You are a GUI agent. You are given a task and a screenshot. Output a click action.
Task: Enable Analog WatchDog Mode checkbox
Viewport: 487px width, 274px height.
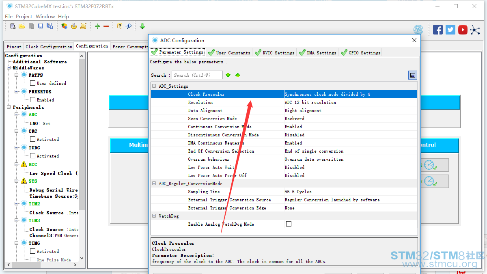pos(289,224)
